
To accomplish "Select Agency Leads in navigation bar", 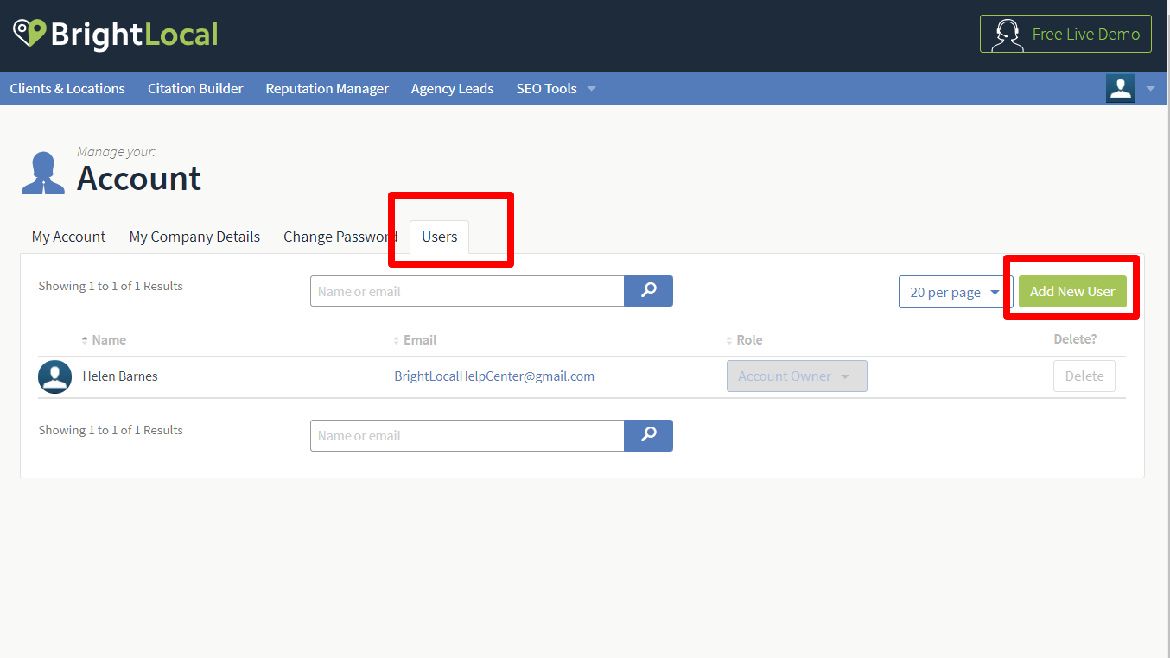I will click(x=453, y=88).
